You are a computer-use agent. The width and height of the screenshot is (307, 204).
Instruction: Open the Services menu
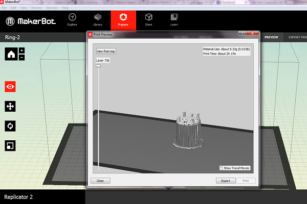(52, 8)
